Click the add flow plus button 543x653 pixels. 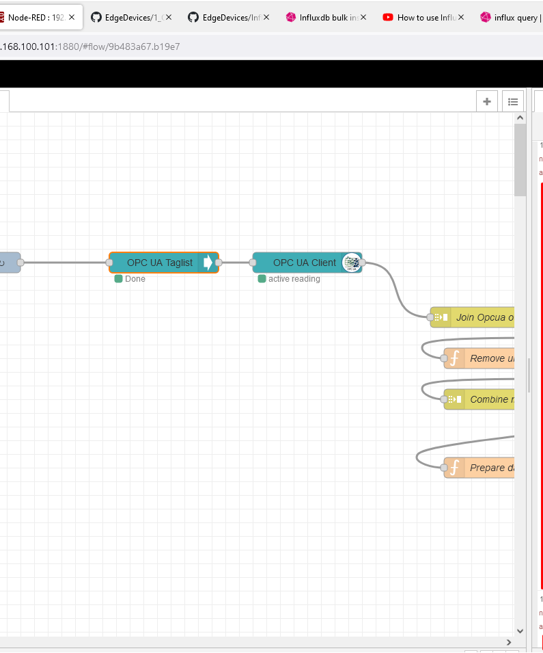tap(486, 101)
